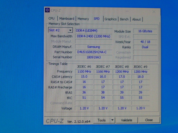Show the About tab
The image size is (178, 133).
(x=136, y=19)
